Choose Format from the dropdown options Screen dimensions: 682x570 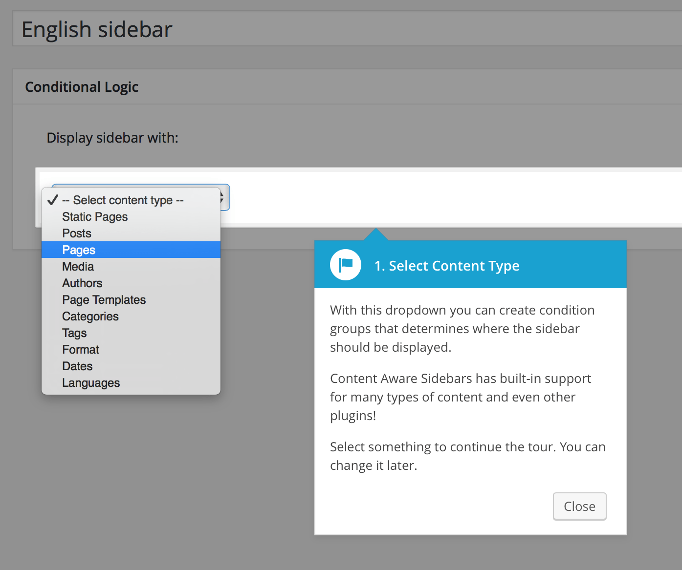click(x=80, y=349)
